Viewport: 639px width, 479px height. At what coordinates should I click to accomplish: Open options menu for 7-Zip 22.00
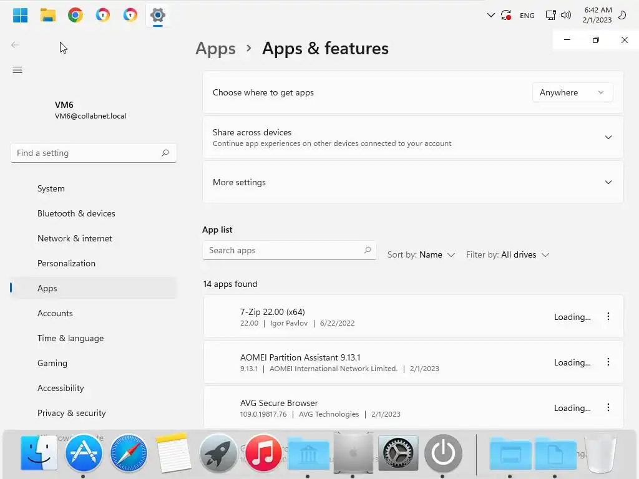[x=608, y=316]
